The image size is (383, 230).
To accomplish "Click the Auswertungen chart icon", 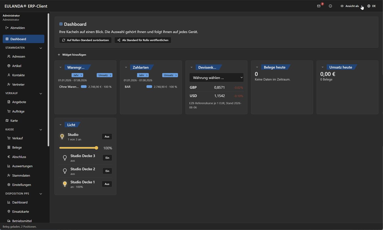I will click(9, 166).
